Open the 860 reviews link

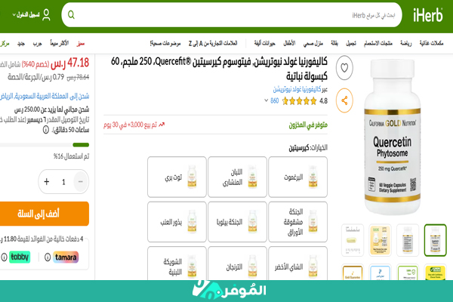coord(275,101)
